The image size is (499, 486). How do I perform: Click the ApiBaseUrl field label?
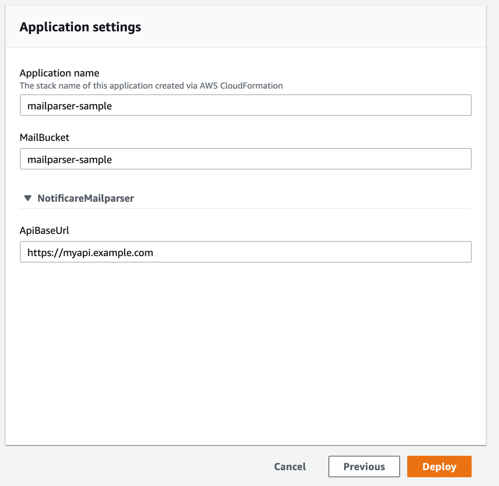(x=44, y=230)
